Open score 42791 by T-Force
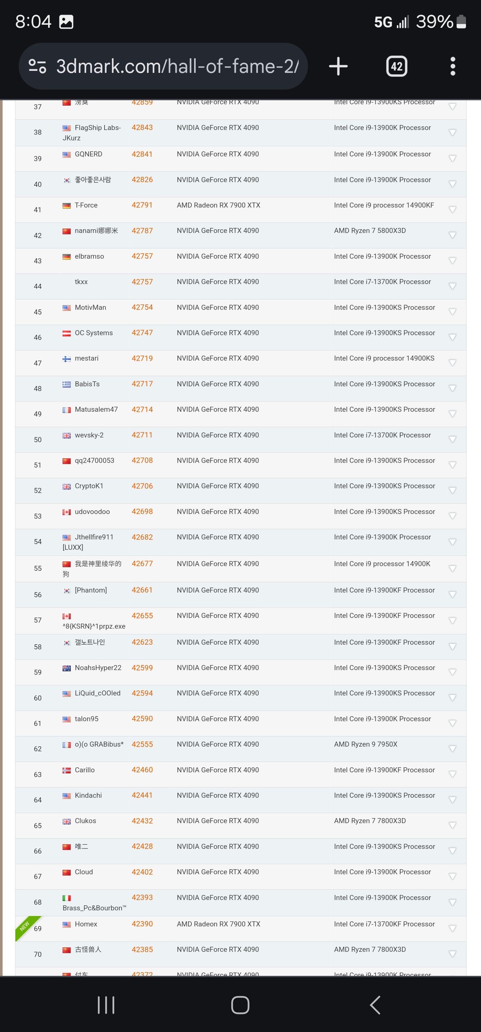481x1032 pixels. pyautogui.click(x=142, y=205)
